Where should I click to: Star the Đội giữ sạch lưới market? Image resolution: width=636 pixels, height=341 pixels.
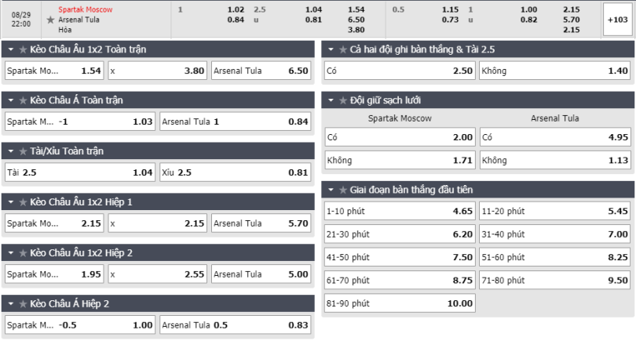click(x=343, y=100)
